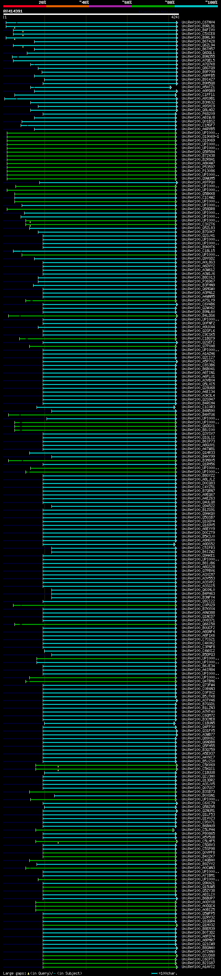The height and width of the screenshot is (976, 221).
Task: Click the orange ~40% identity legend segment
Action: tap(68, 7)
